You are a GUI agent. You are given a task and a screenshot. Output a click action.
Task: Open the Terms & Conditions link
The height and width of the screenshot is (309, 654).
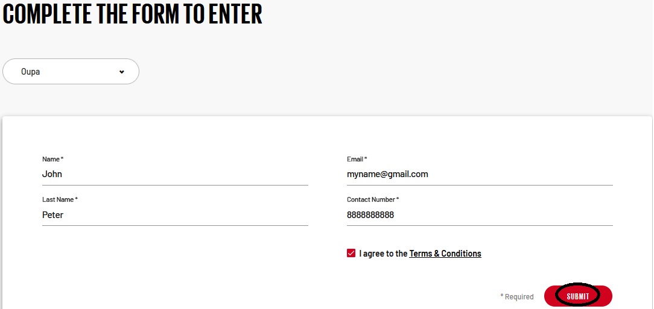pos(445,254)
